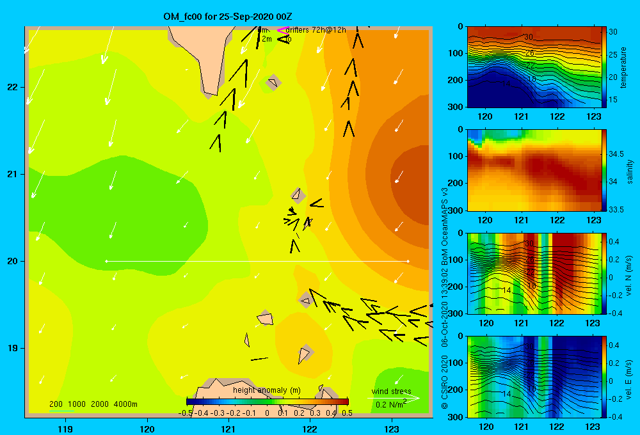Click the "© CSIRO 2020" copyright text
This screenshot has width=640, height=435.
pyautogui.click(x=445, y=382)
